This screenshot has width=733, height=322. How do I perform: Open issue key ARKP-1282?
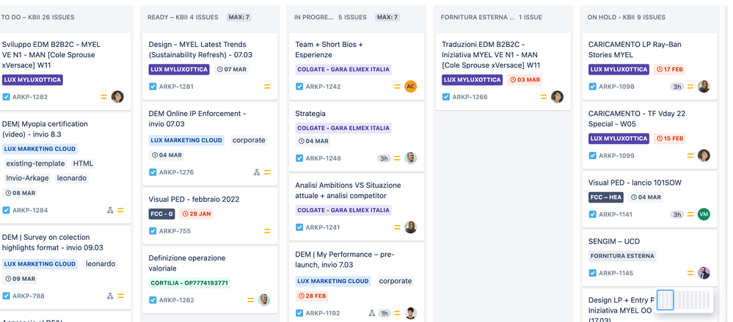(30, 97)
